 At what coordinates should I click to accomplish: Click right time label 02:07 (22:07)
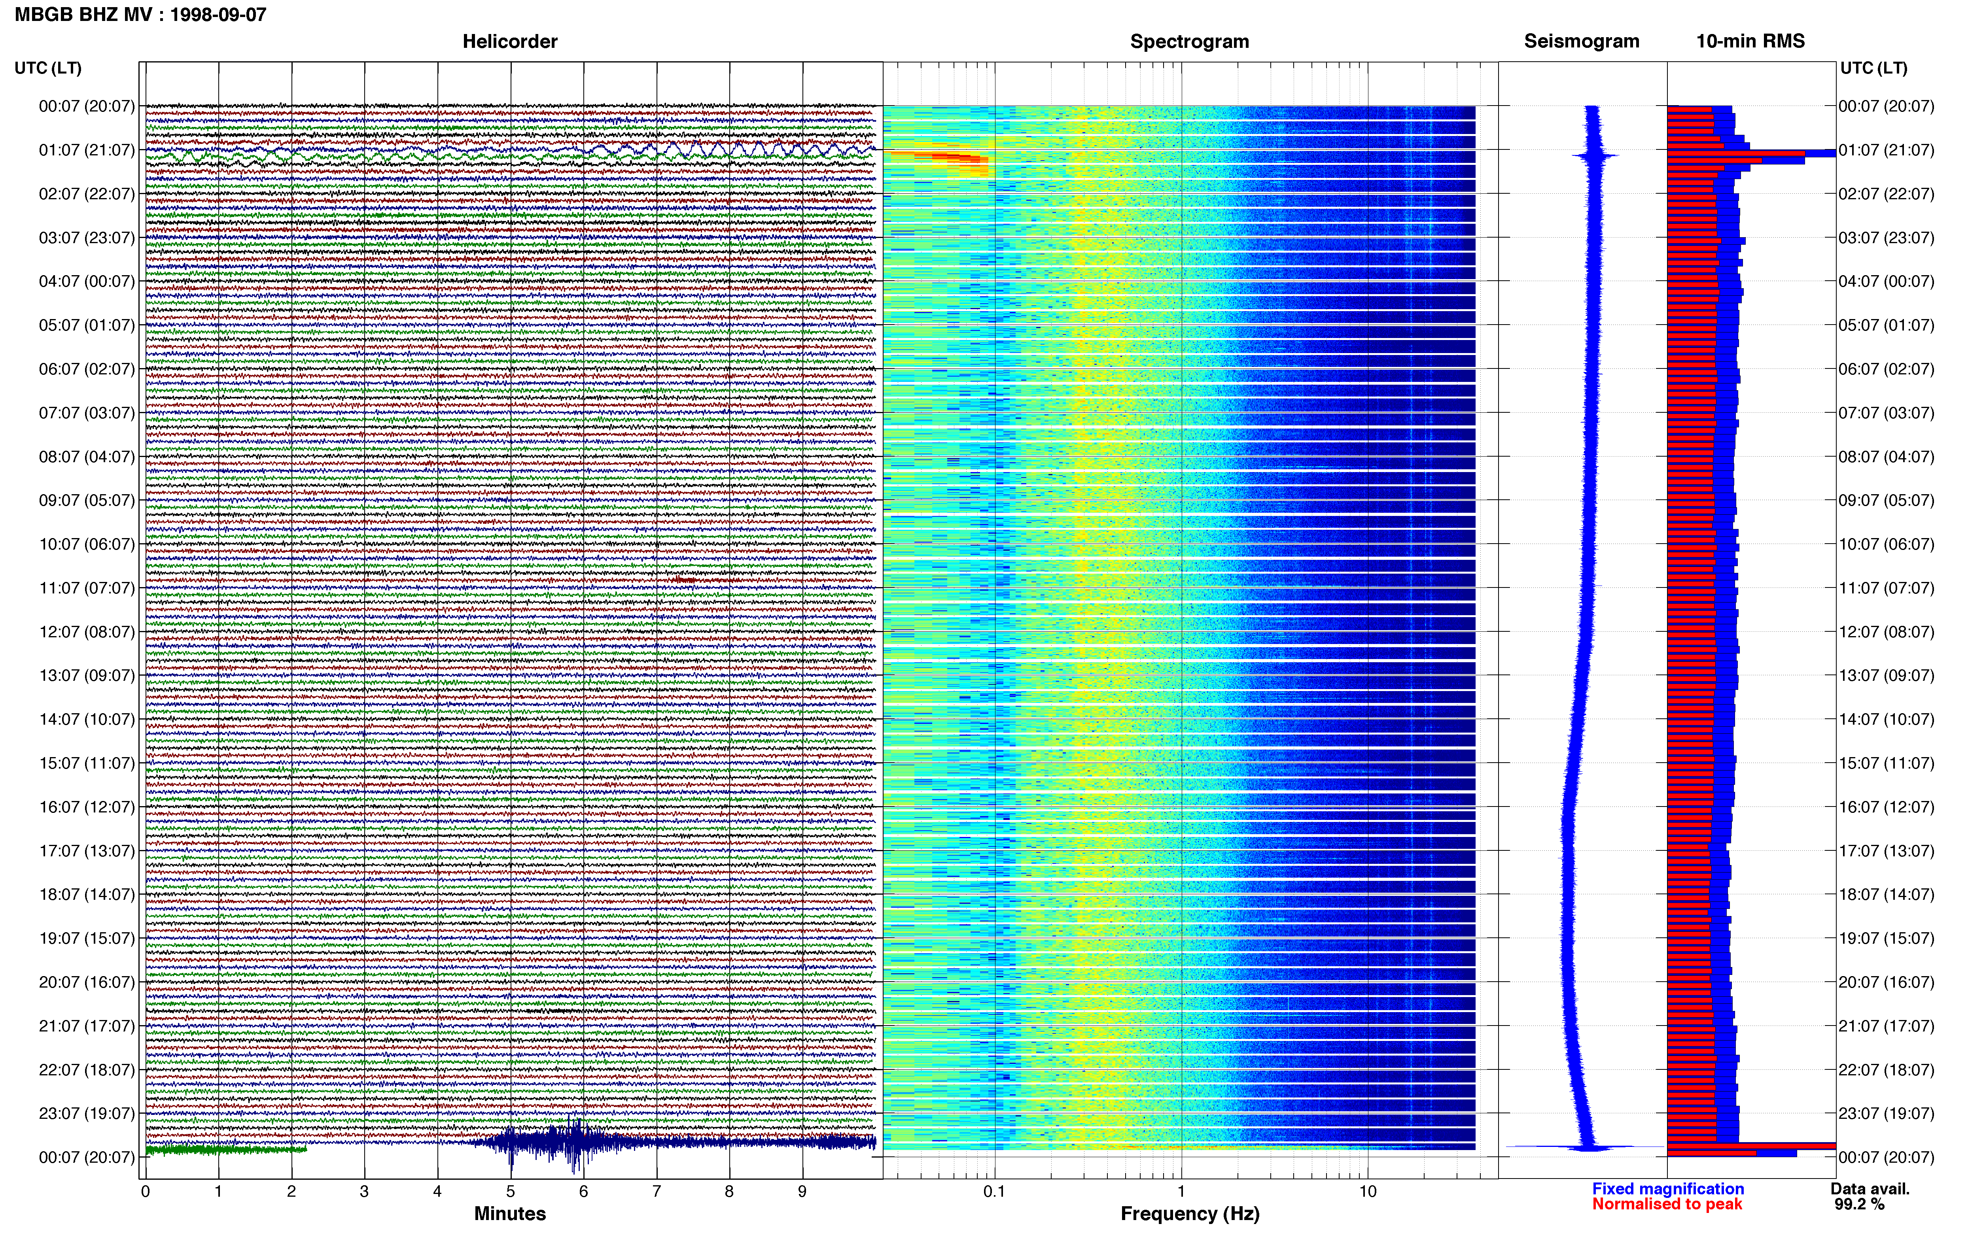(1887, 194)
